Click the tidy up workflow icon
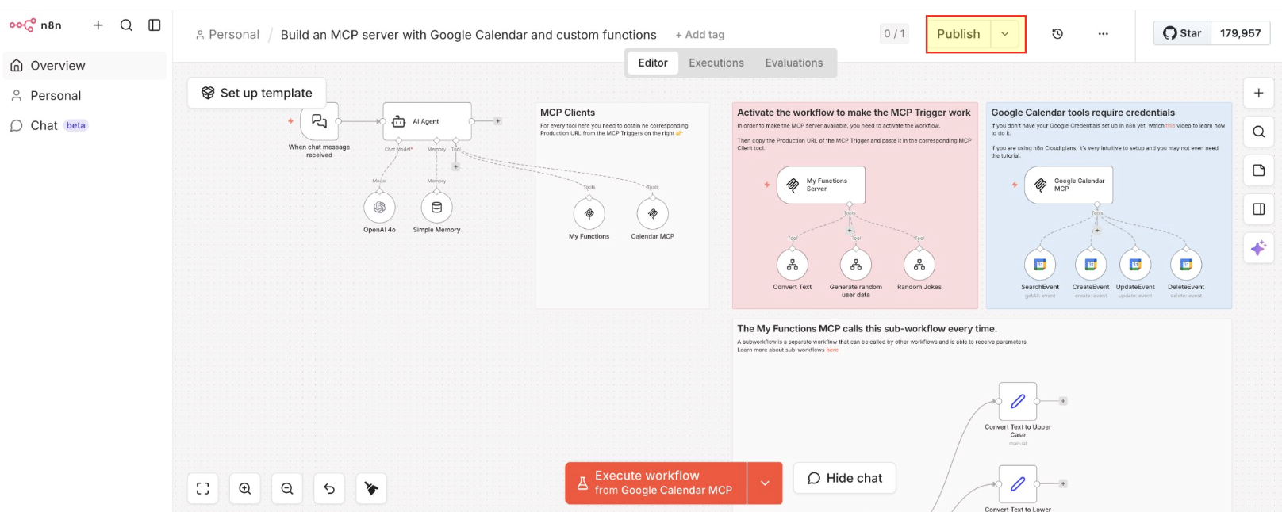 [x=371, y=489]
